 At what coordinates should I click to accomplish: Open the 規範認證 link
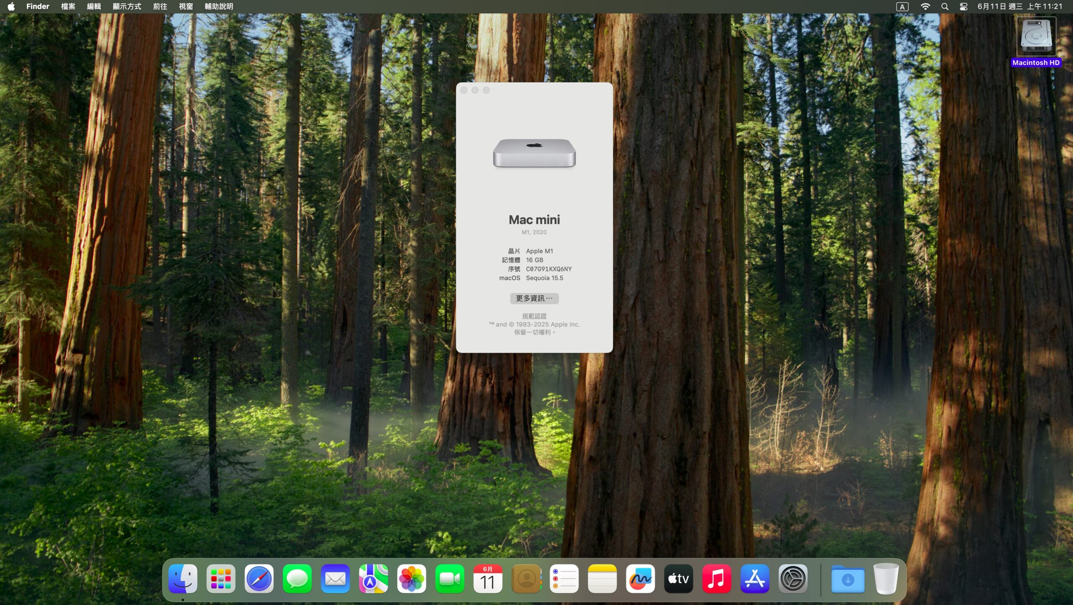pyautogui.click(x=534, y=316)
